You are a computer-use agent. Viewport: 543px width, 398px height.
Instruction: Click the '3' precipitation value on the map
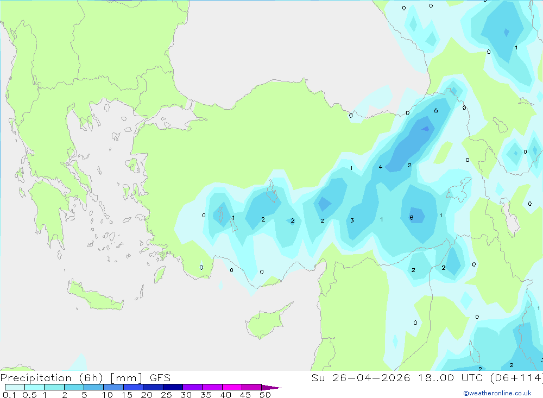click(x=352, y=220)
